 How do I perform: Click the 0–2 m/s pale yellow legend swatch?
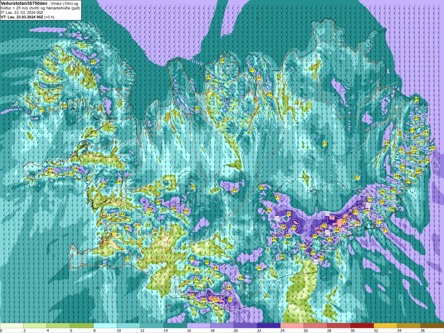12,326
